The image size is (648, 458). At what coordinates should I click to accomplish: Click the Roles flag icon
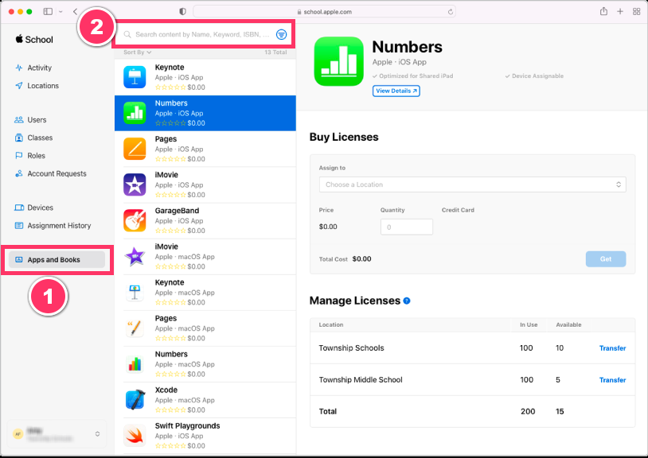tap(18, 156)
